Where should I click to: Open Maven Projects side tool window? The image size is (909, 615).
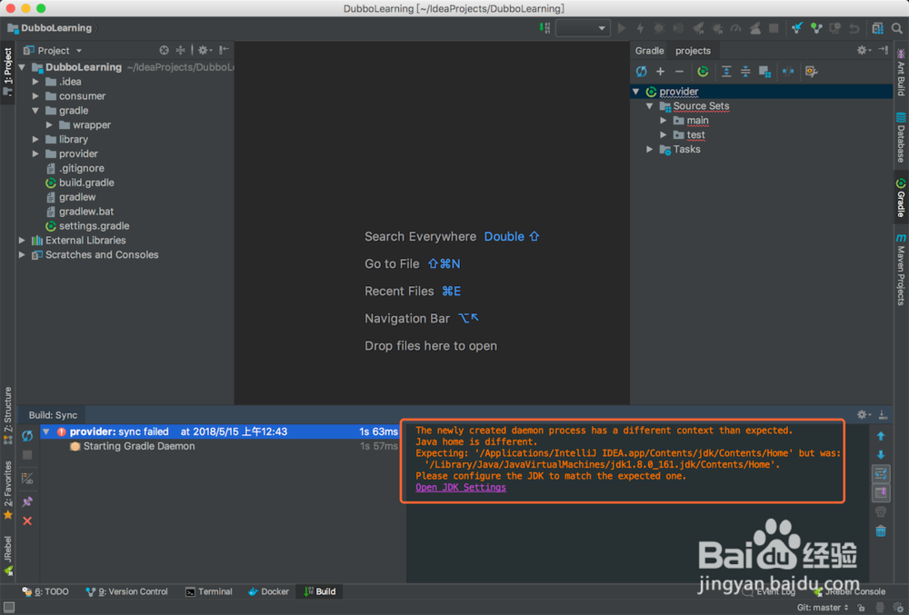click(x=901, y=270)
